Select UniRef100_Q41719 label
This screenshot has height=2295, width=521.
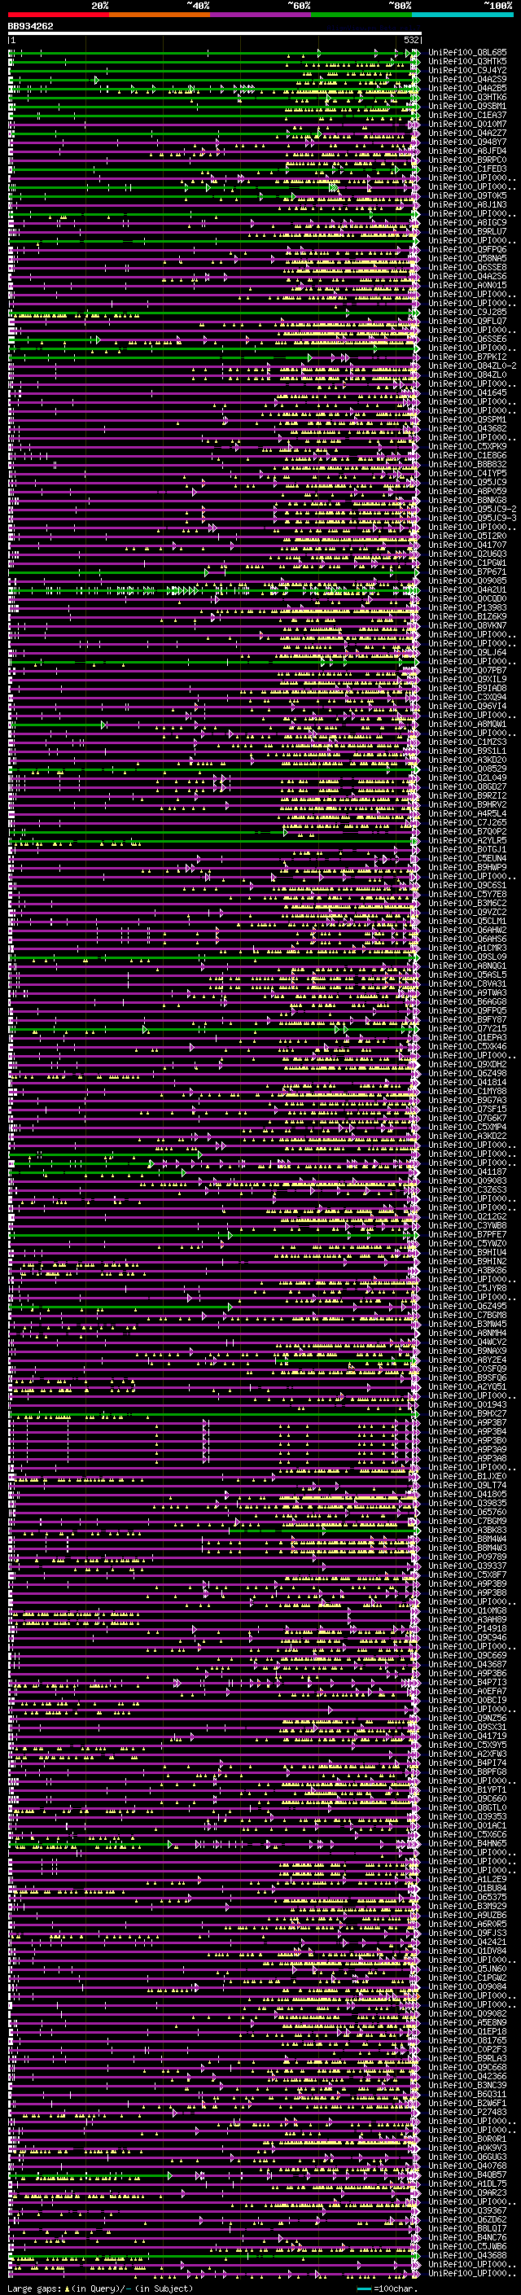tap(467, 1736)
